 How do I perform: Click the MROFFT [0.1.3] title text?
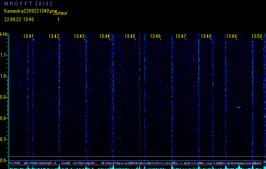(x=28, y=3)
